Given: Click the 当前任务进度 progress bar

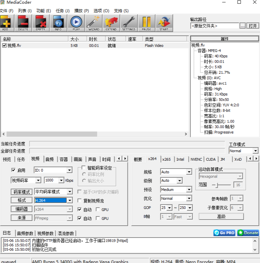Looking at the screenshot, I should point(127,144).
